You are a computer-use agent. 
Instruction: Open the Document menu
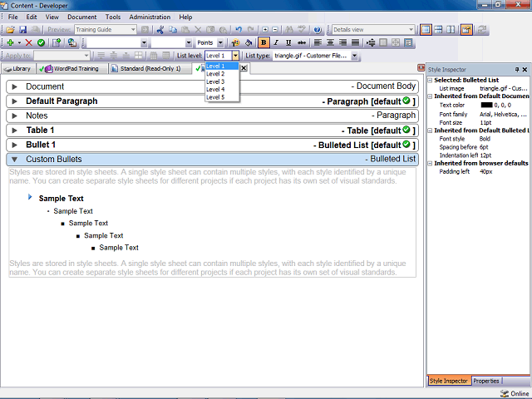tap(81, 17)
